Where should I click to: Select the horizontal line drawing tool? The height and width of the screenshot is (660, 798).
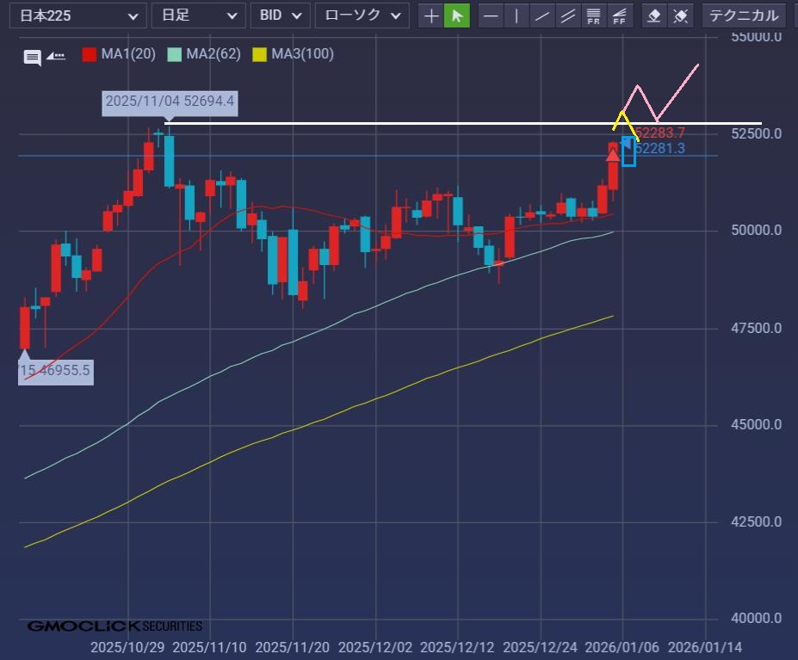tap(491, 15)
